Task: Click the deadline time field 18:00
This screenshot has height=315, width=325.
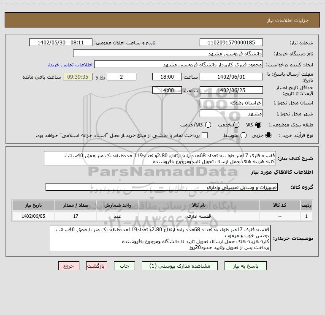Action: [x=167, y=77]
